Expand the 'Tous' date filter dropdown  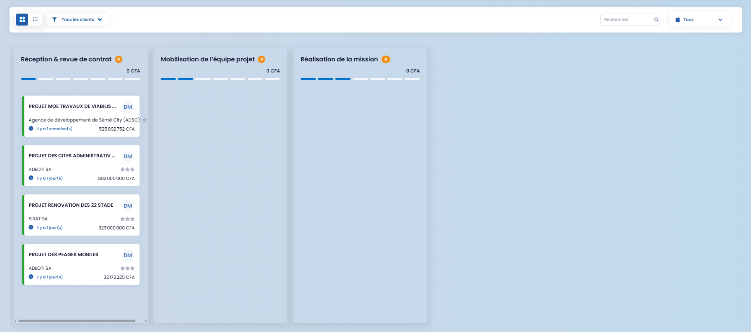pos(720,19)
